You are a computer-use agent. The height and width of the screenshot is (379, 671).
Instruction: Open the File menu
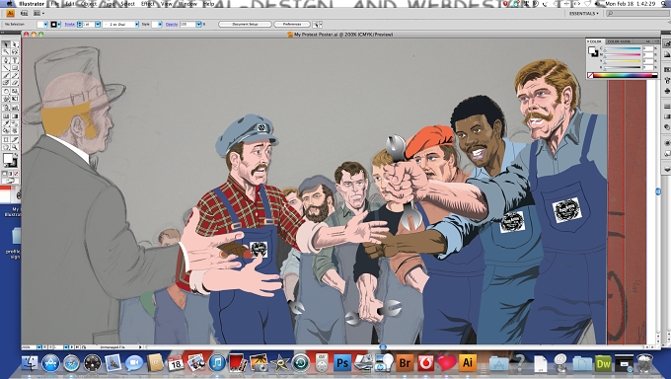pyautogui.click(x=54, y=4)
